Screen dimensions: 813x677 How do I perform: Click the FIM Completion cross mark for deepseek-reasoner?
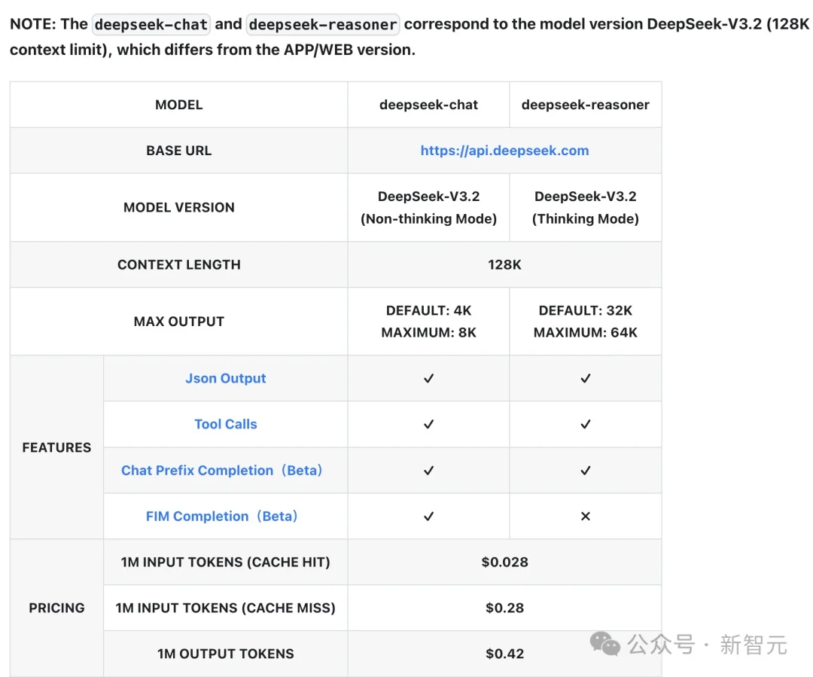[586, 517]
